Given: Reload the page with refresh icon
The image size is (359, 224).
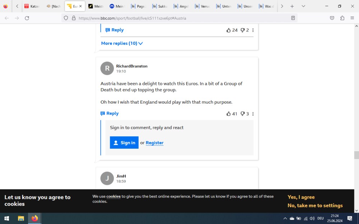Looking at the screenshot, I should pyautogui.click(x=27, y=18).
